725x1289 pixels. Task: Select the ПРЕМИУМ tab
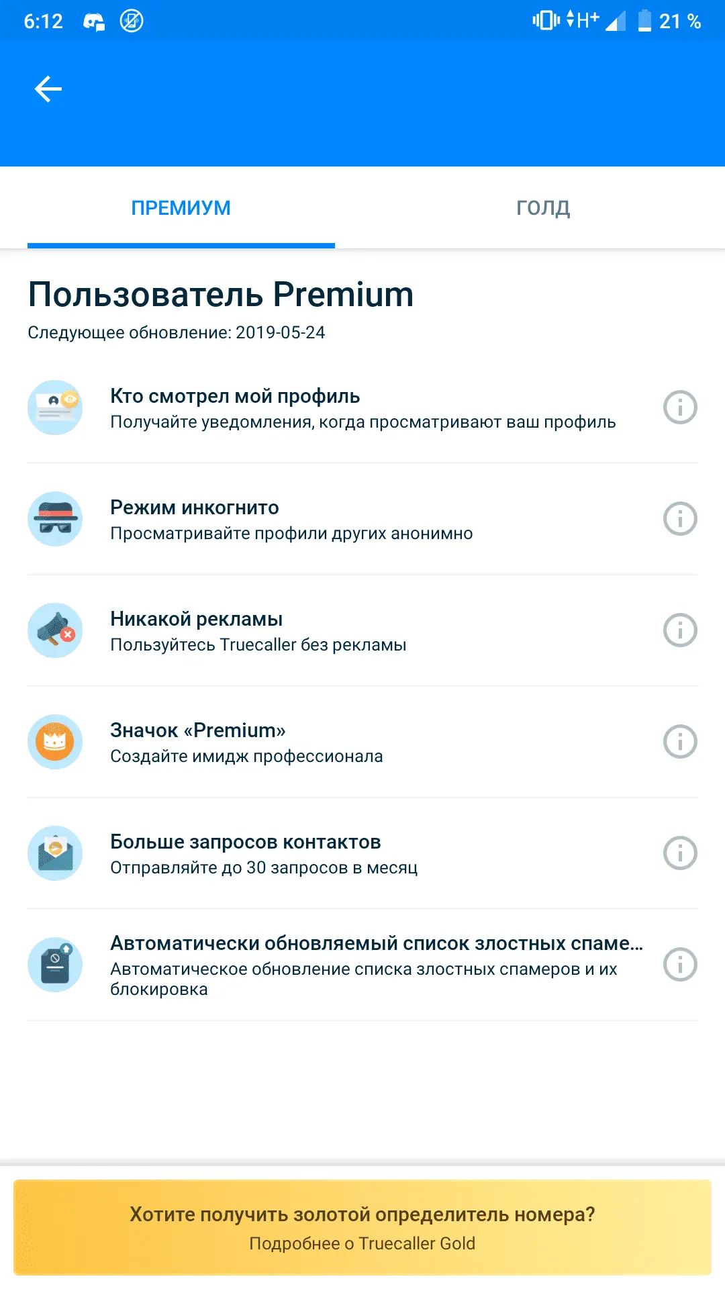(x=181, y=208)
